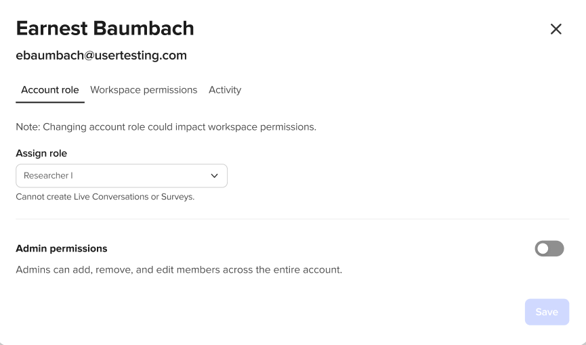Click the divider line above Admin permissions
Viewport: 586px width, 345px height.
click(292, 219)
